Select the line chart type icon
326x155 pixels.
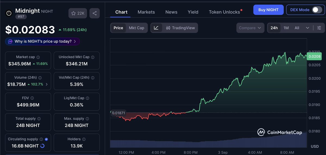click(x=156, y=28)
